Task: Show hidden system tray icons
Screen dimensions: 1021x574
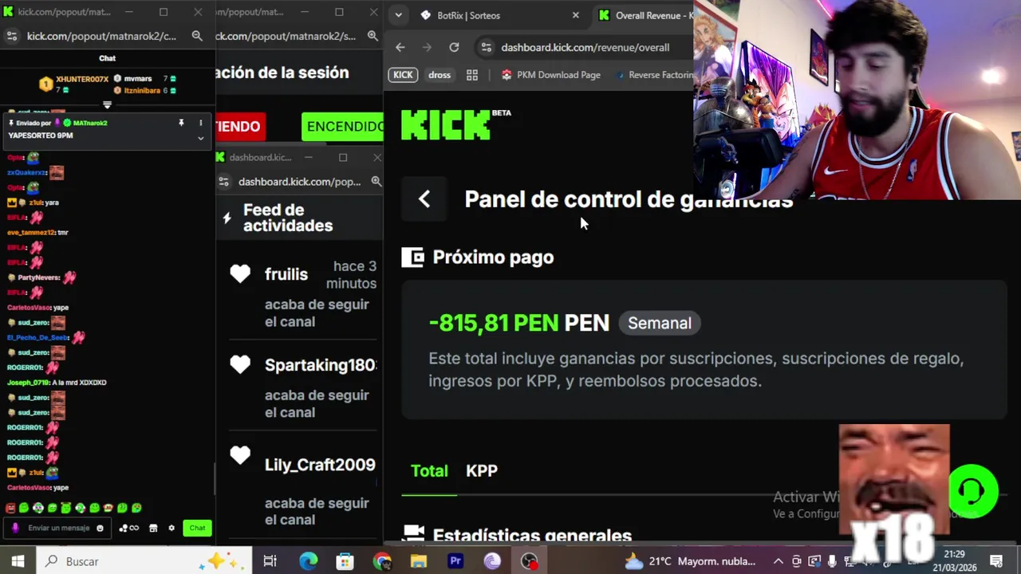Action: 778,561
